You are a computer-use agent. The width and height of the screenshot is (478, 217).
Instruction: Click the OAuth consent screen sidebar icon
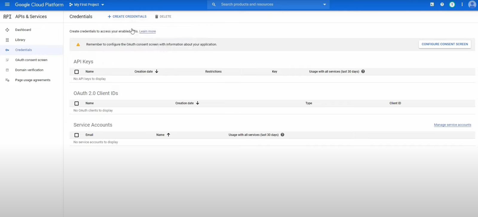click(7, 60)
